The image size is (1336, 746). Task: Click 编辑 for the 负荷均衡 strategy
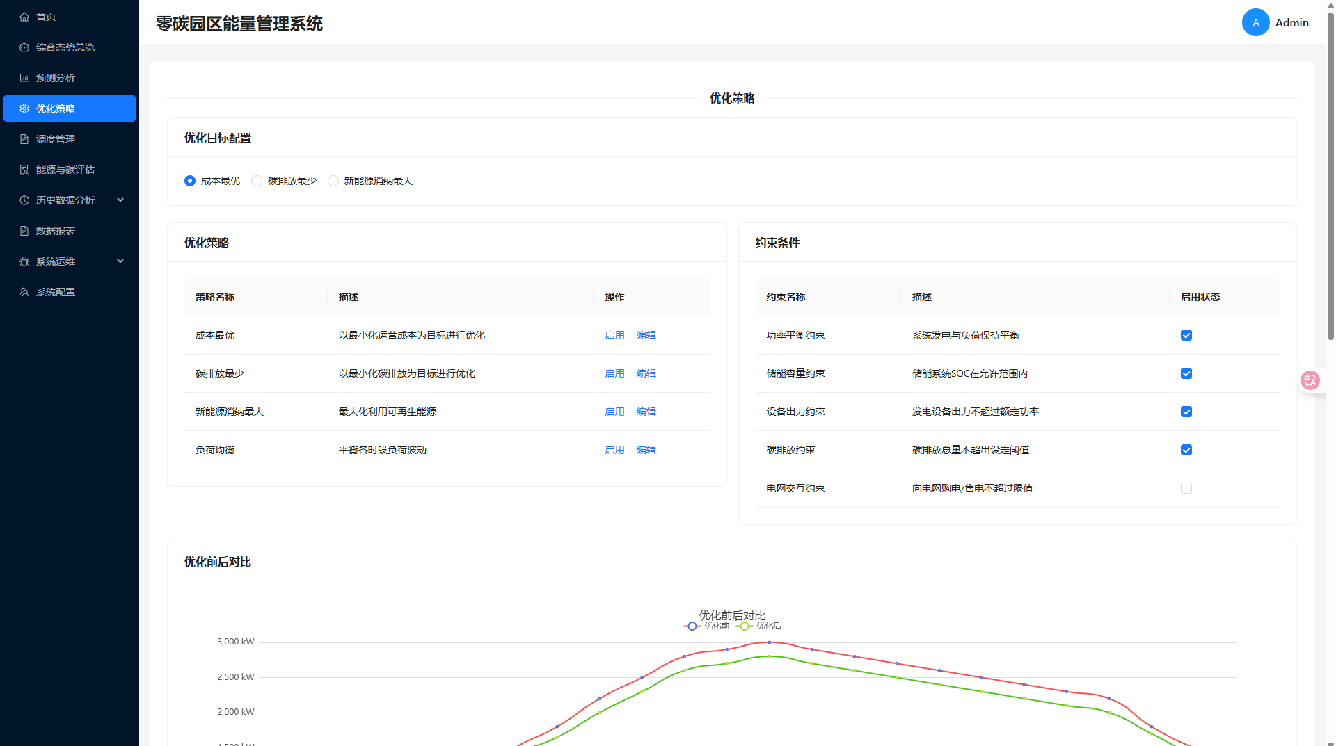646,450
